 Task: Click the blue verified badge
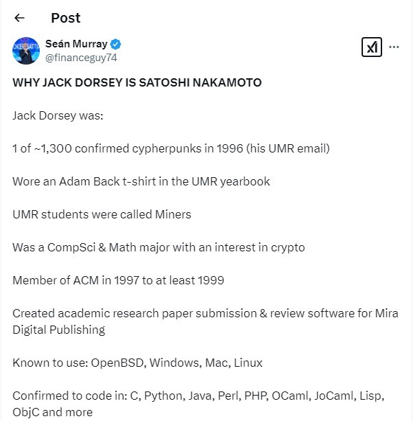(115, 45)
